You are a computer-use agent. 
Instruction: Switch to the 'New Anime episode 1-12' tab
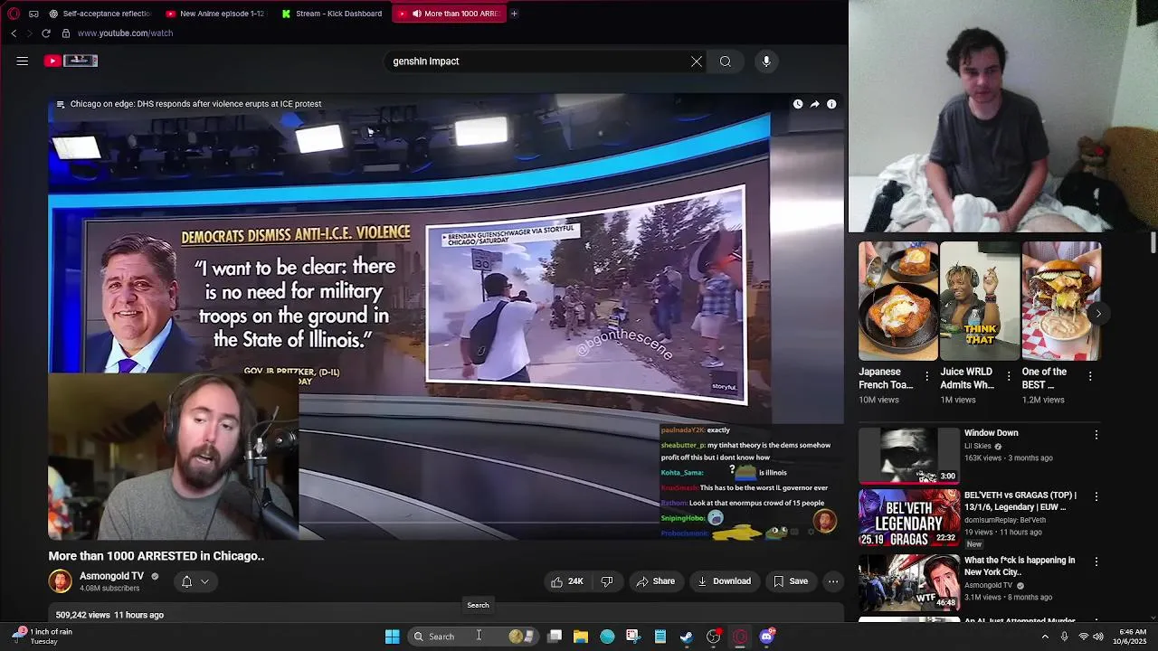coord(215,14)
